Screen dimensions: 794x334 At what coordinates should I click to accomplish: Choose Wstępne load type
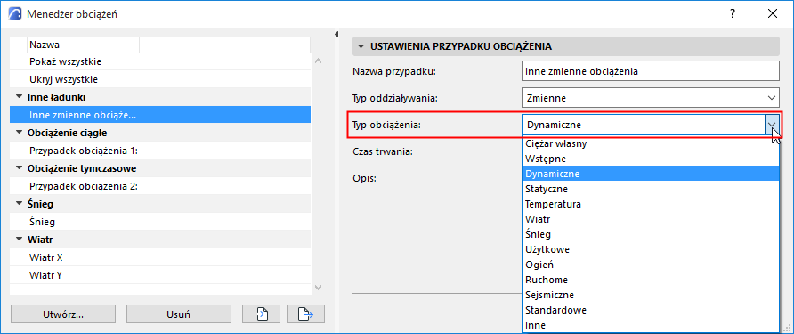650,159
